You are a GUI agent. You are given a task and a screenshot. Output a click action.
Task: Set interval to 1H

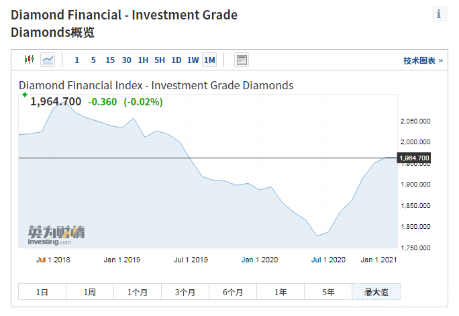(143, 60)
